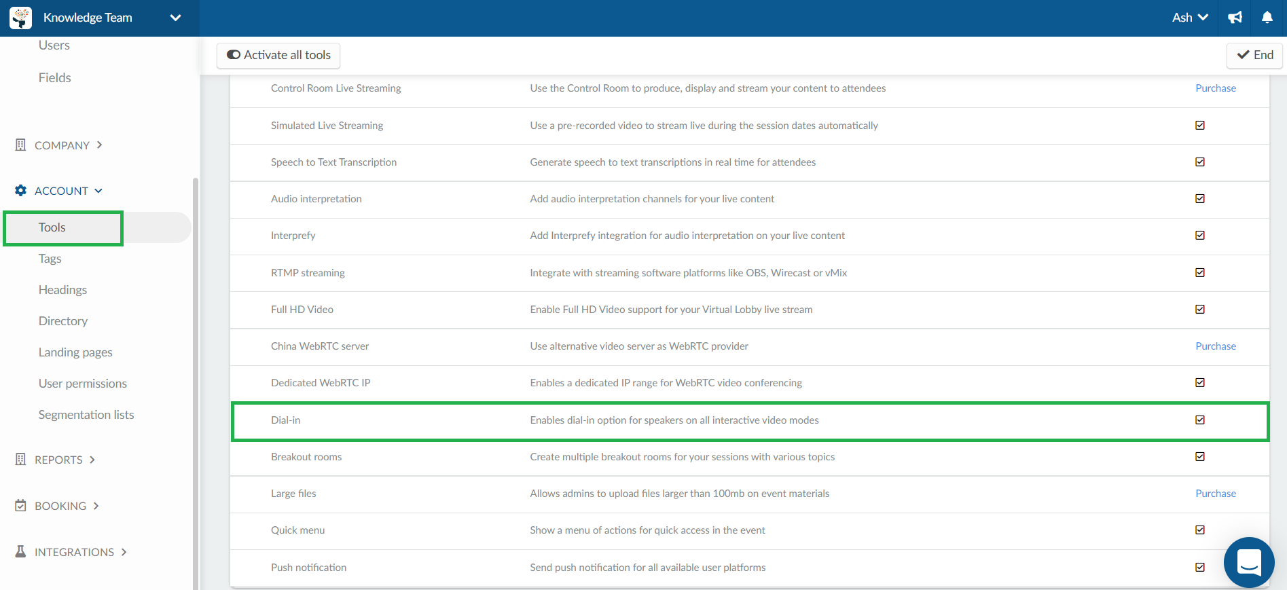Screen dimensions: 1287x590
Task: Open the Fields menu item
Action: pos(55,78)
